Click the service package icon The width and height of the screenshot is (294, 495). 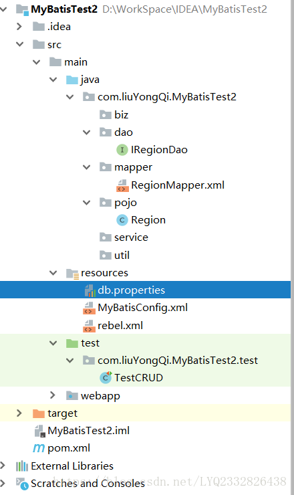click(106, 237)
